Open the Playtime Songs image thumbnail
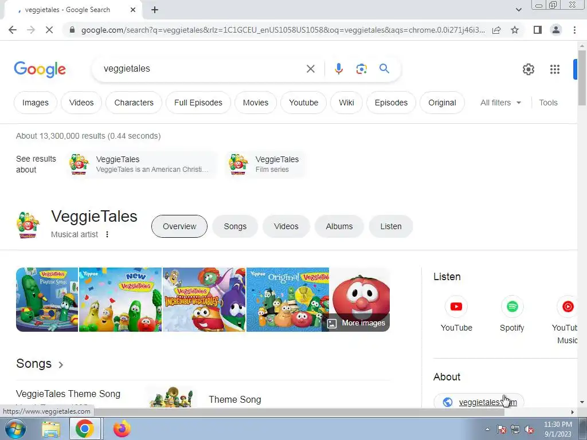587x440 pixels. tap(47, 299)
